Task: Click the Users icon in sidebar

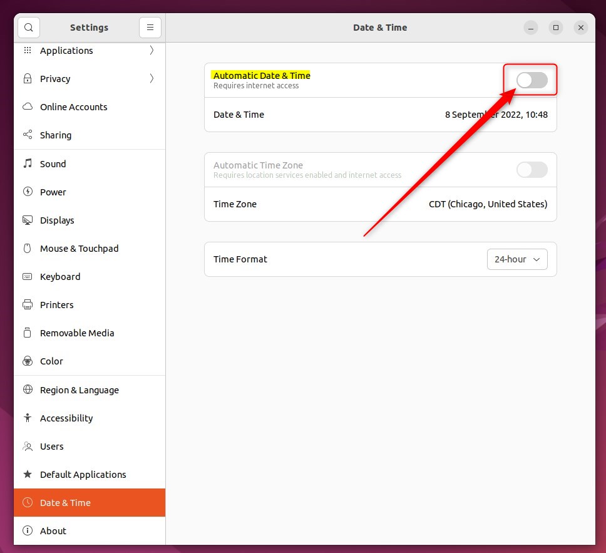Action: pyautogui.click(x=28, y=447)
